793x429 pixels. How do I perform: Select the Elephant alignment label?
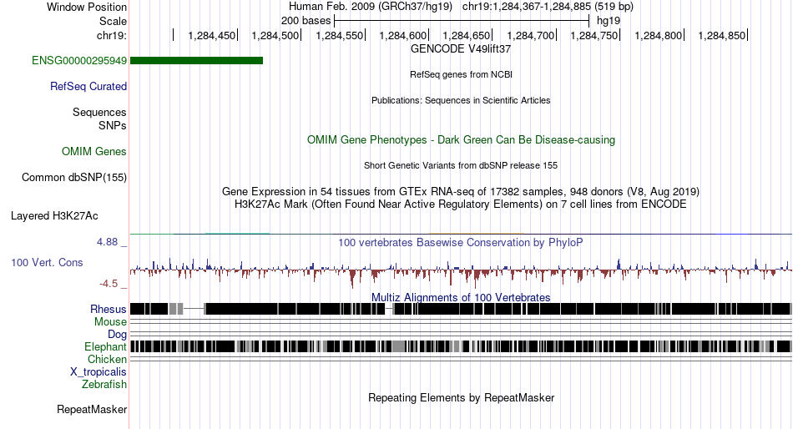[x=105, y=347]
